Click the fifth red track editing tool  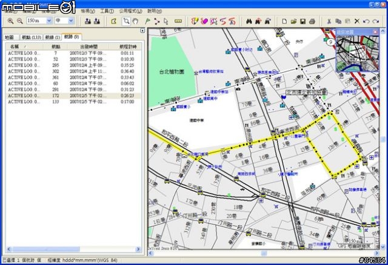232,21
